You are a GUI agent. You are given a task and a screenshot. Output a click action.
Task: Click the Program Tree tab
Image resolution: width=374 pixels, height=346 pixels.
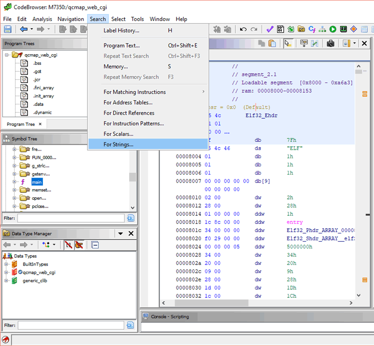[x=21, y=124]
